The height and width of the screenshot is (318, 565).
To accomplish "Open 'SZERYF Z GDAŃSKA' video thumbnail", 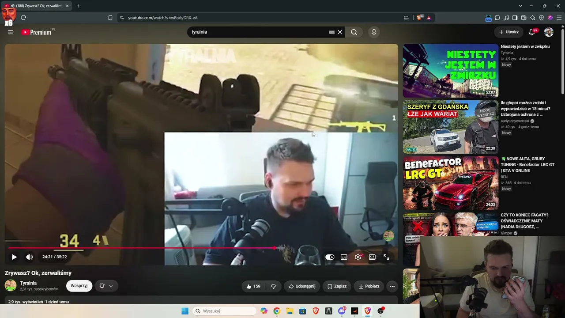I will pos(451,127).
